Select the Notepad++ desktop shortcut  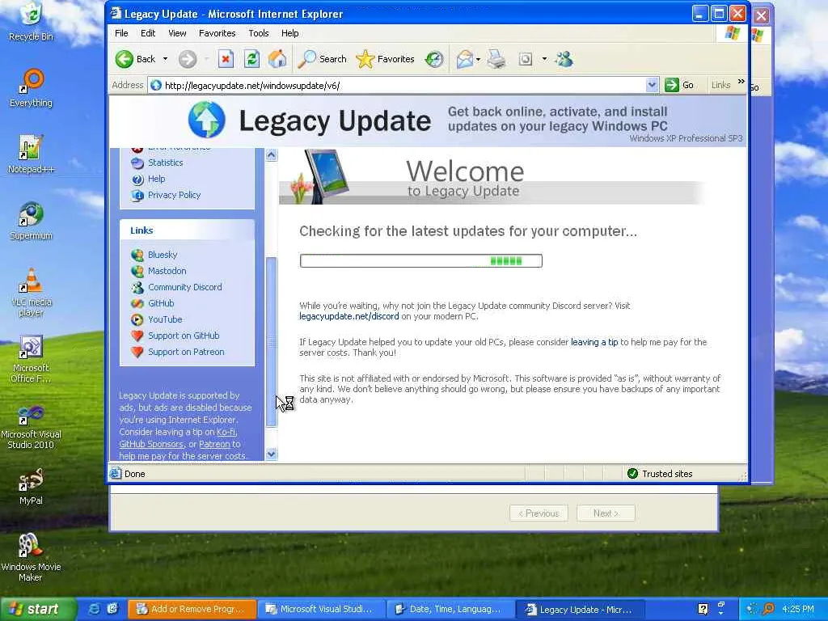pos(32,154)
